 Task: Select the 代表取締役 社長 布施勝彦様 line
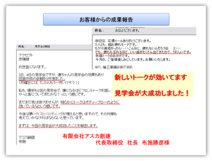pyautogui.click(x=132, y=143)
